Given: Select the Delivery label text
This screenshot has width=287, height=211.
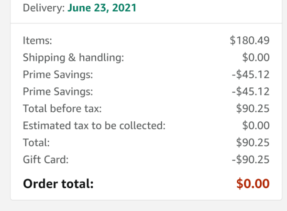Looking at the screenshot, I should (44, 8).
